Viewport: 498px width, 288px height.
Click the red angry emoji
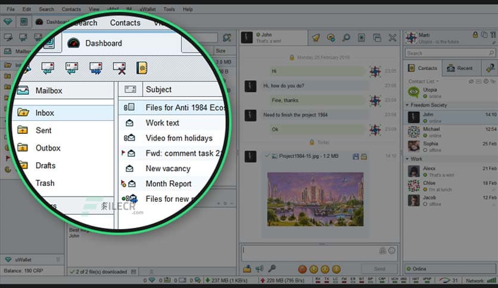point(302,269)
